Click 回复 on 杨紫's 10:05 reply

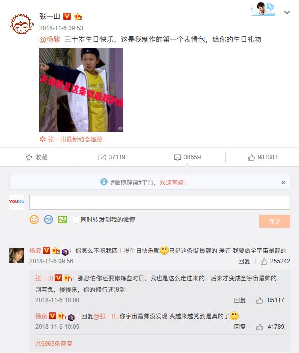click(240, 327)
